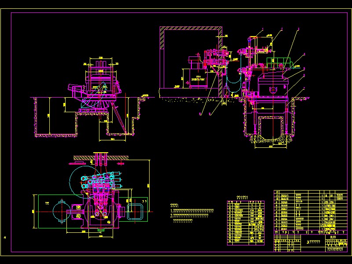Click part callout number 2 in elevation view

[282, 29]
